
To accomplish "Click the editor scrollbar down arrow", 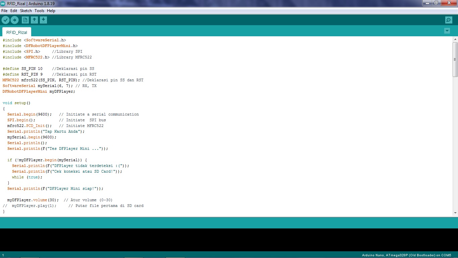I will click(455, 213).
